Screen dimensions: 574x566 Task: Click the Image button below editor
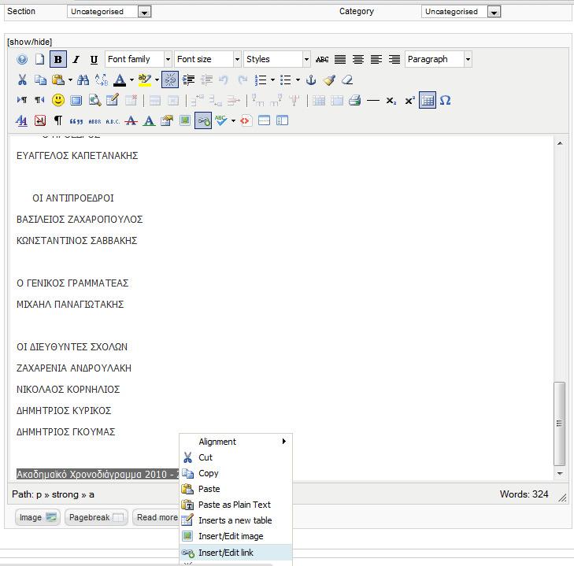tap(37, 517)
